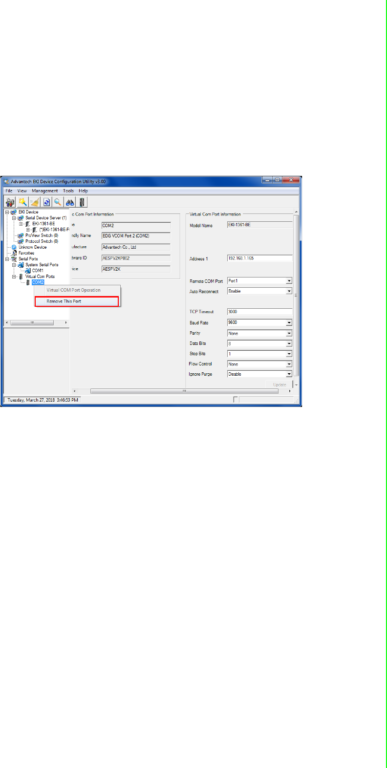Collapse the Serial Ports branch

(7, 259)
